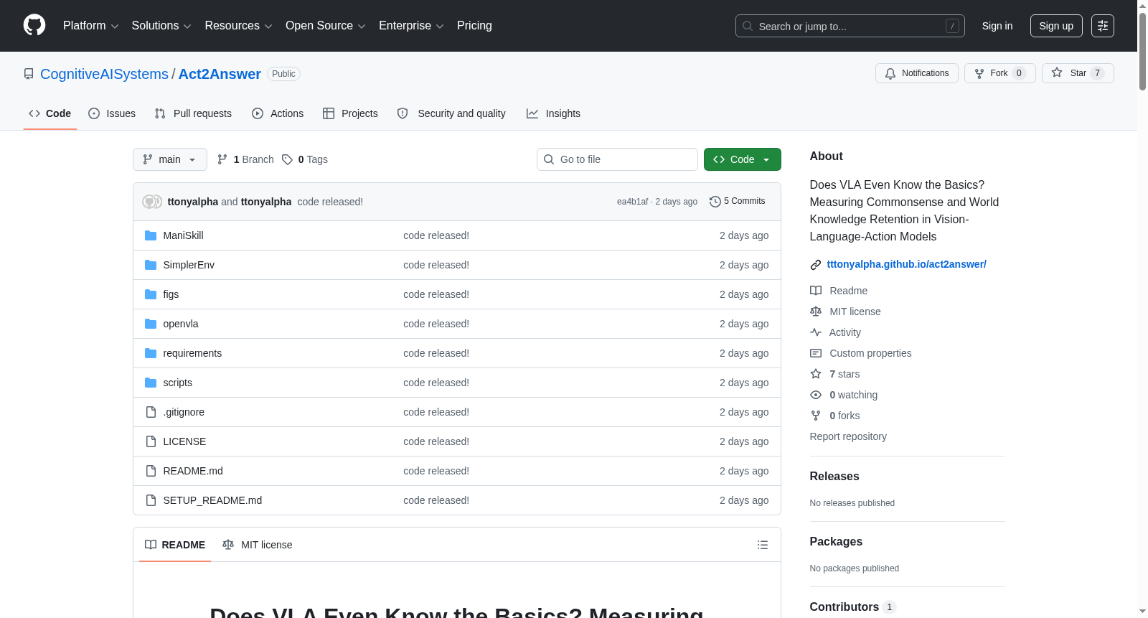Open the openvla folder icon
The width and height of the screenshot is (1148, 618).
(151, 324)
